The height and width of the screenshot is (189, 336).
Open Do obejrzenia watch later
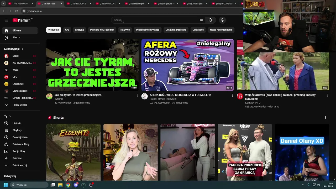click(x=20, y=137)
